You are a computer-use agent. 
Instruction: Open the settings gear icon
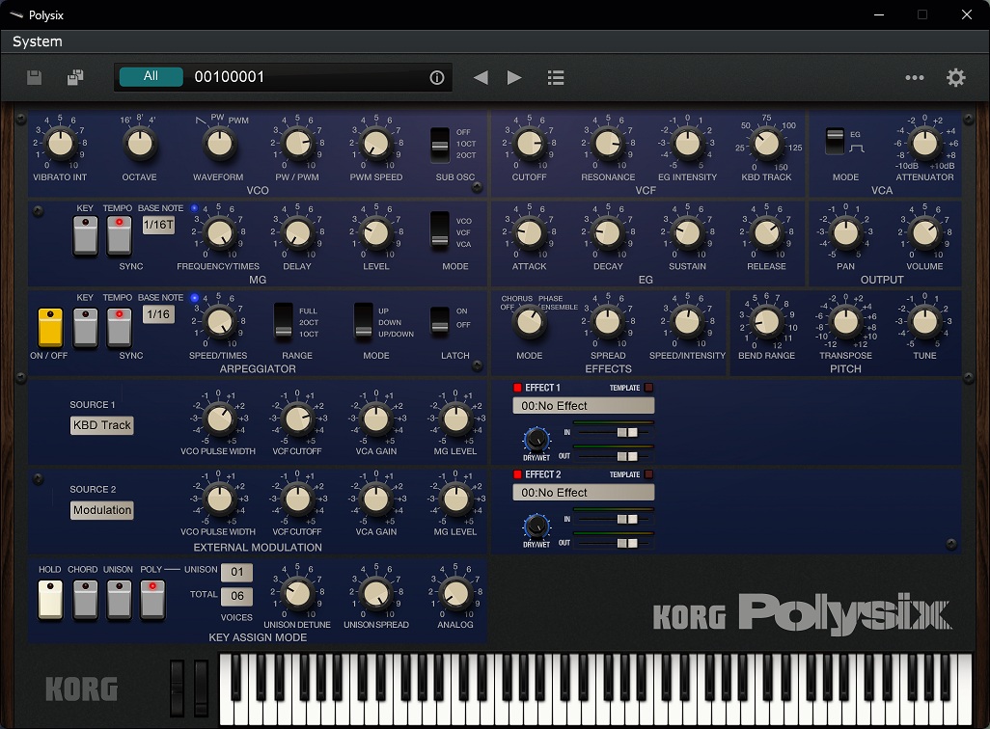point(956,78)
